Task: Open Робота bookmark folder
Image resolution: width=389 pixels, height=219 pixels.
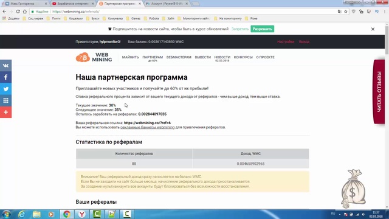Action: (x=151, y=18)
